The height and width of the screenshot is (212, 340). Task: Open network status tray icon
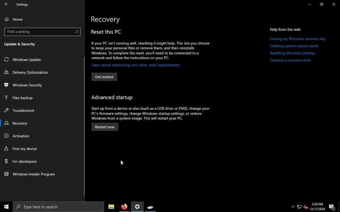click(299, 207)
